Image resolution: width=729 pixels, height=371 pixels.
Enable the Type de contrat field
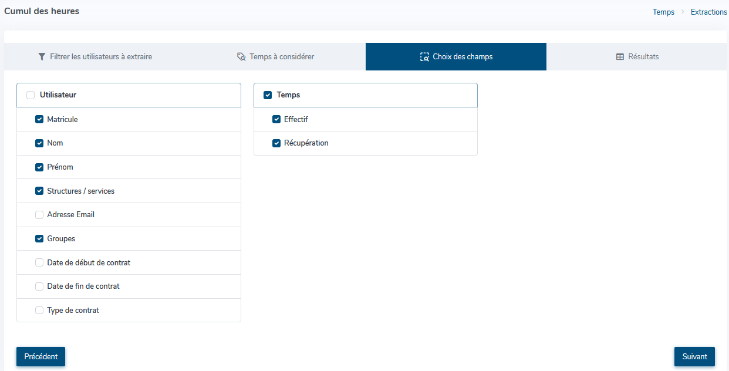39,311
